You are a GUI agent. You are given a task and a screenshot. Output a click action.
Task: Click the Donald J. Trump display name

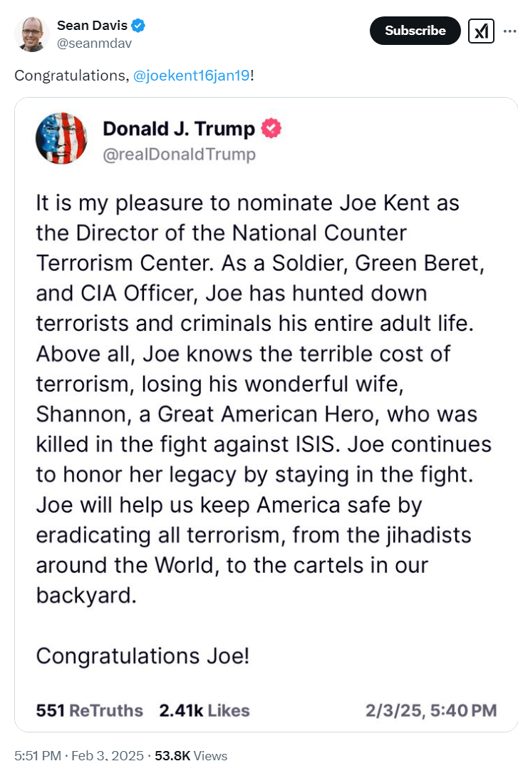(x=179, y=128)
